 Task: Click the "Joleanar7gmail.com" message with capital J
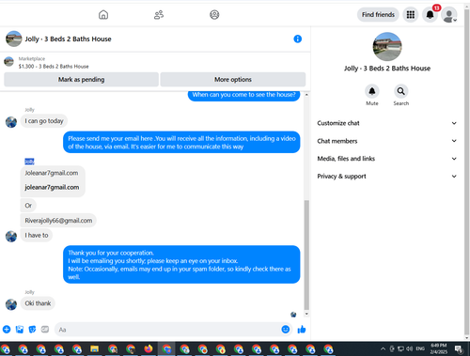(52, 173)
